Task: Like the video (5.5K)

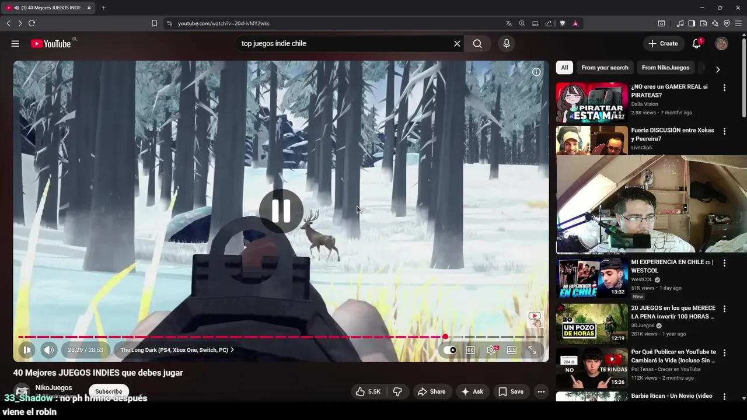Action: point(368,391)
